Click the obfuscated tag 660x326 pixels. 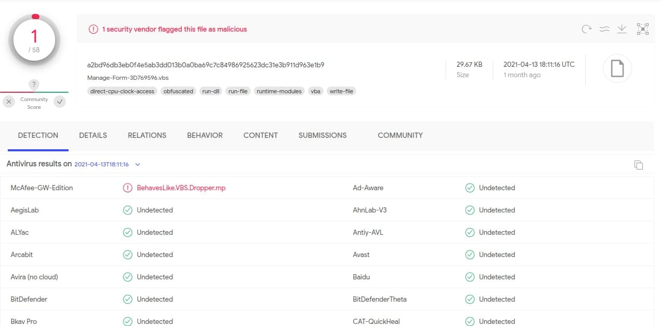pyautogui.click(x=178, y=91)
